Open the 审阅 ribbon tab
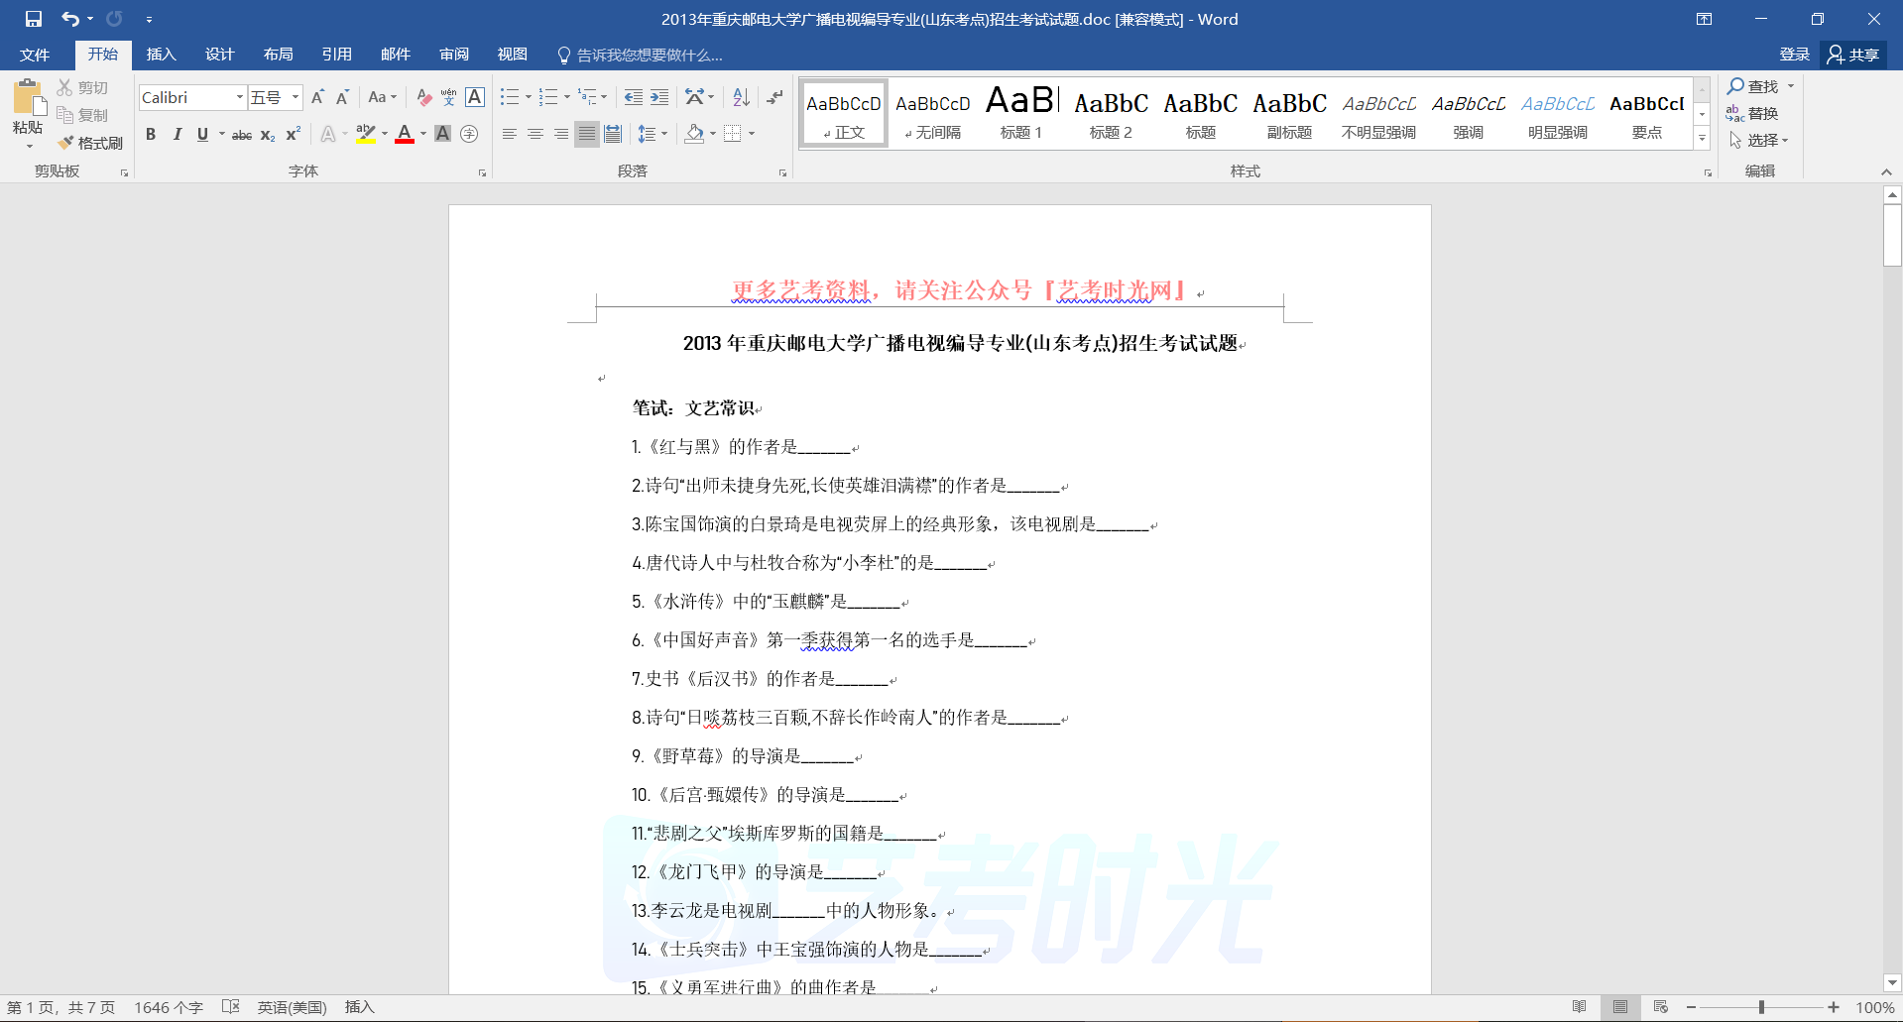1903x1022 pixels. pyautogui.click(x=454, y=55)
